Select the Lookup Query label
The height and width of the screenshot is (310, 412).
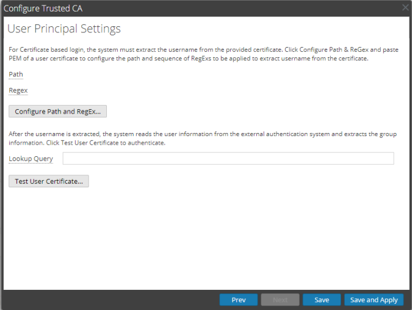tap(31, 159)
